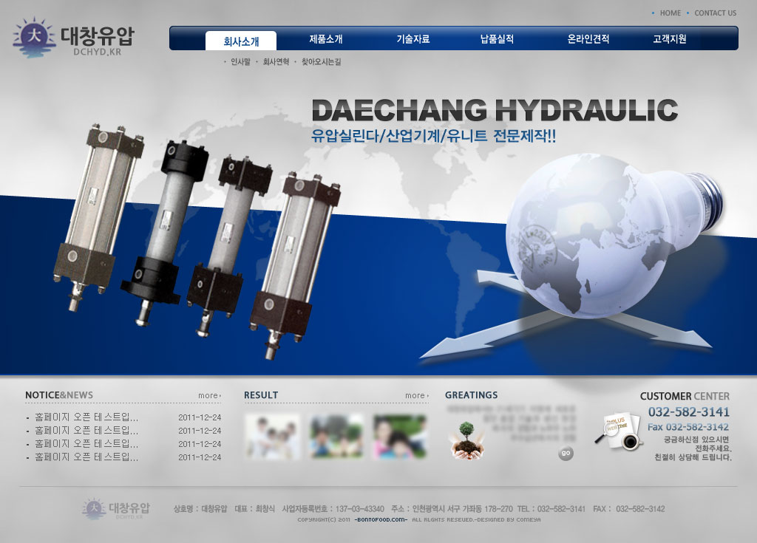Open the 회사소개 menu tab
This screenshot has width=757, height=543.
241,41
